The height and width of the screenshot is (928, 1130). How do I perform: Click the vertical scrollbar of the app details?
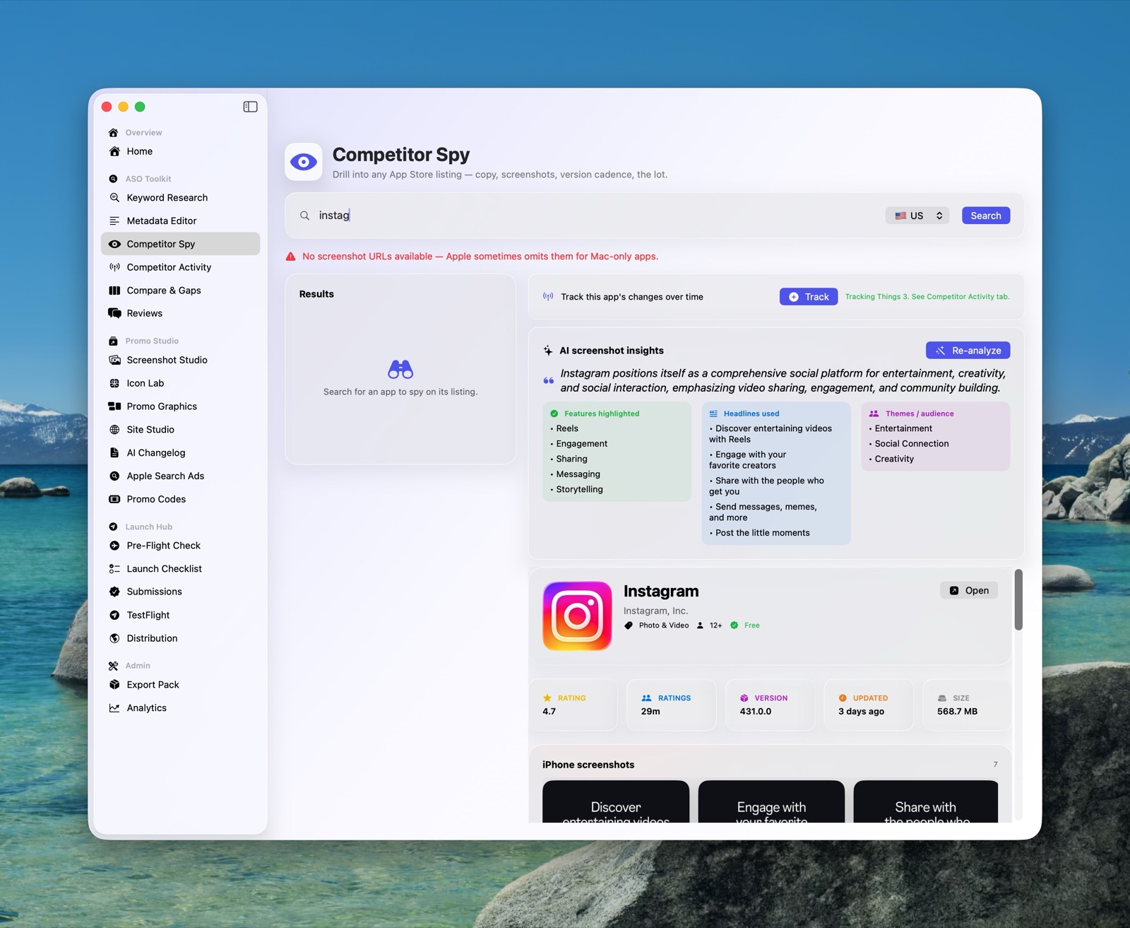pyautogui.click(x=1018, y=599)
